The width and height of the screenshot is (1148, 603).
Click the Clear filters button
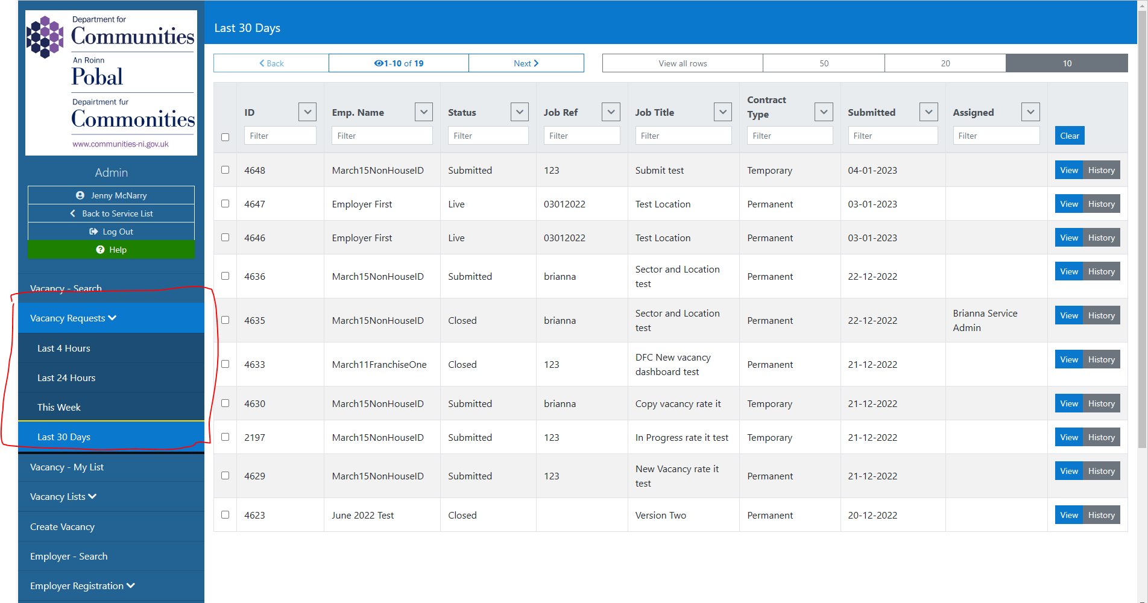pyautogui.click(x=1069, y=136)
